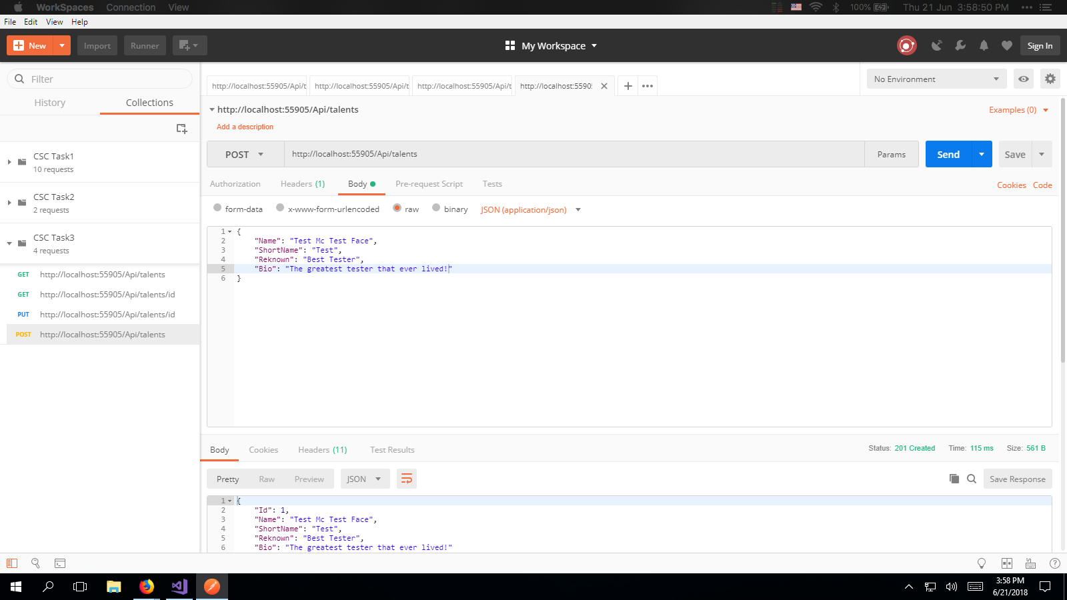Click the environment quick look eye icon
Viewport: 1067px width, 600px height.
tap(1024, 79)
